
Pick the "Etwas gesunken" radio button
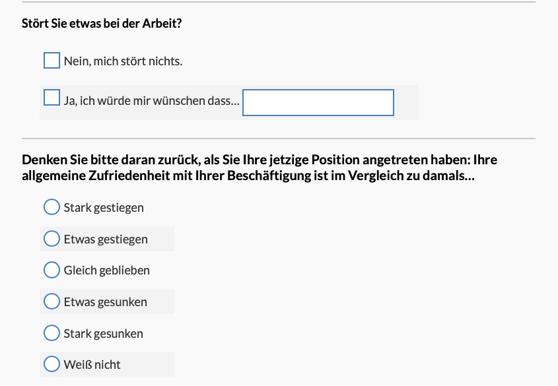pyautogui.click(x=52, y=302)
